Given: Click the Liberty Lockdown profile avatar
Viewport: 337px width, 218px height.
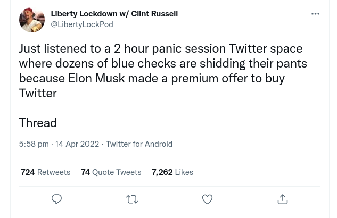Looking at the screenshot, I should tap(32, 20).
